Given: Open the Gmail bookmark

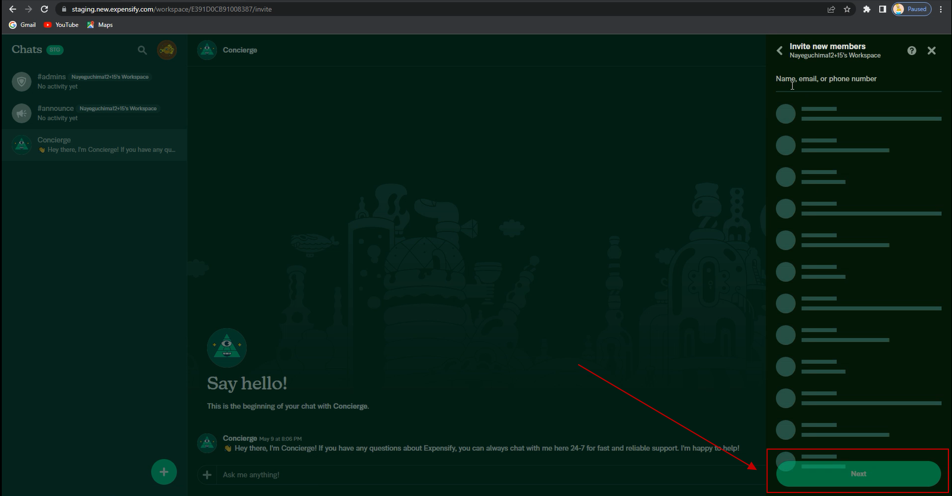Looking at the screenshot, I should point(23,25).
